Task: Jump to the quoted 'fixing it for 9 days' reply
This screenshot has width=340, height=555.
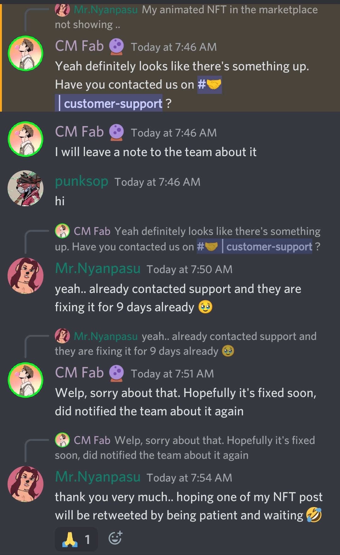Action: (186, 344)
